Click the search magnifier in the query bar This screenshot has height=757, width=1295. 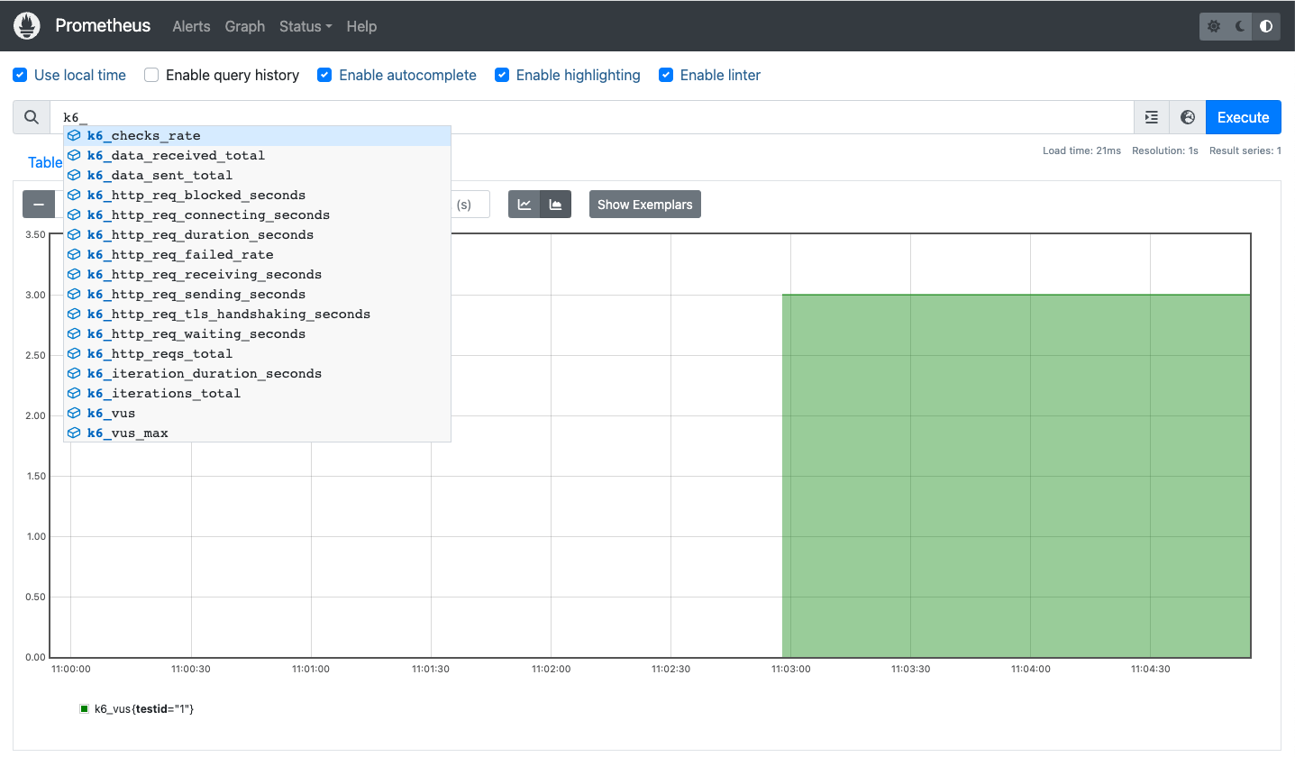coord(31,117)
